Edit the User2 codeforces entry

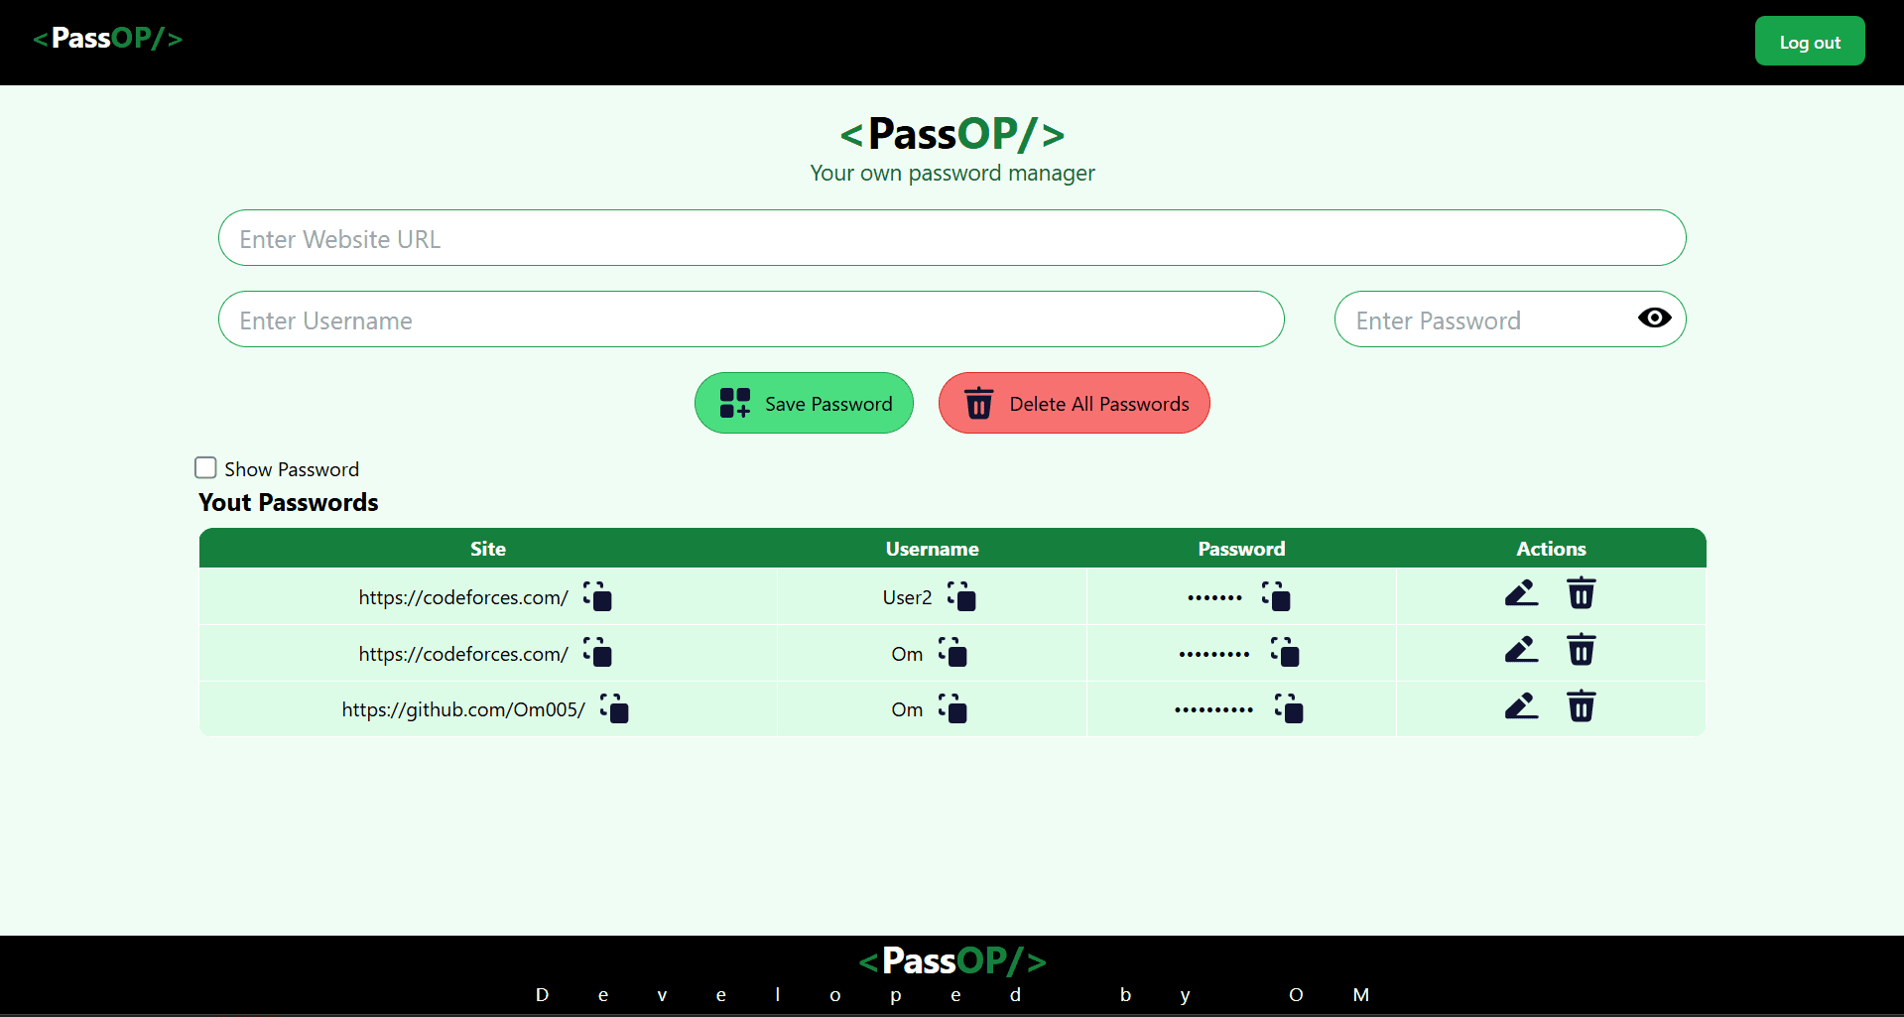[1521, 593]
